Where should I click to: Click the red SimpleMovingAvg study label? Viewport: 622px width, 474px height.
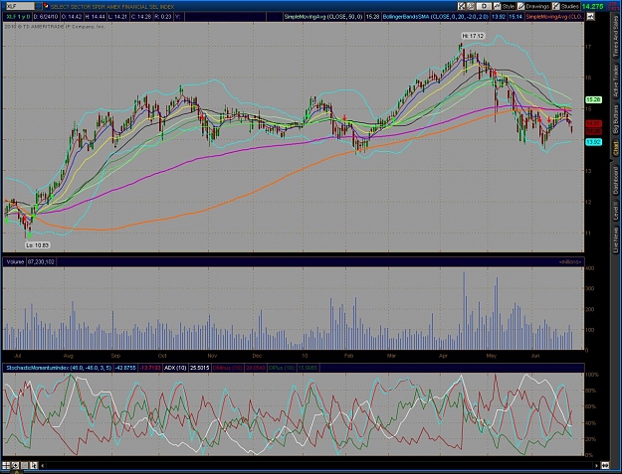coord(554,17)
